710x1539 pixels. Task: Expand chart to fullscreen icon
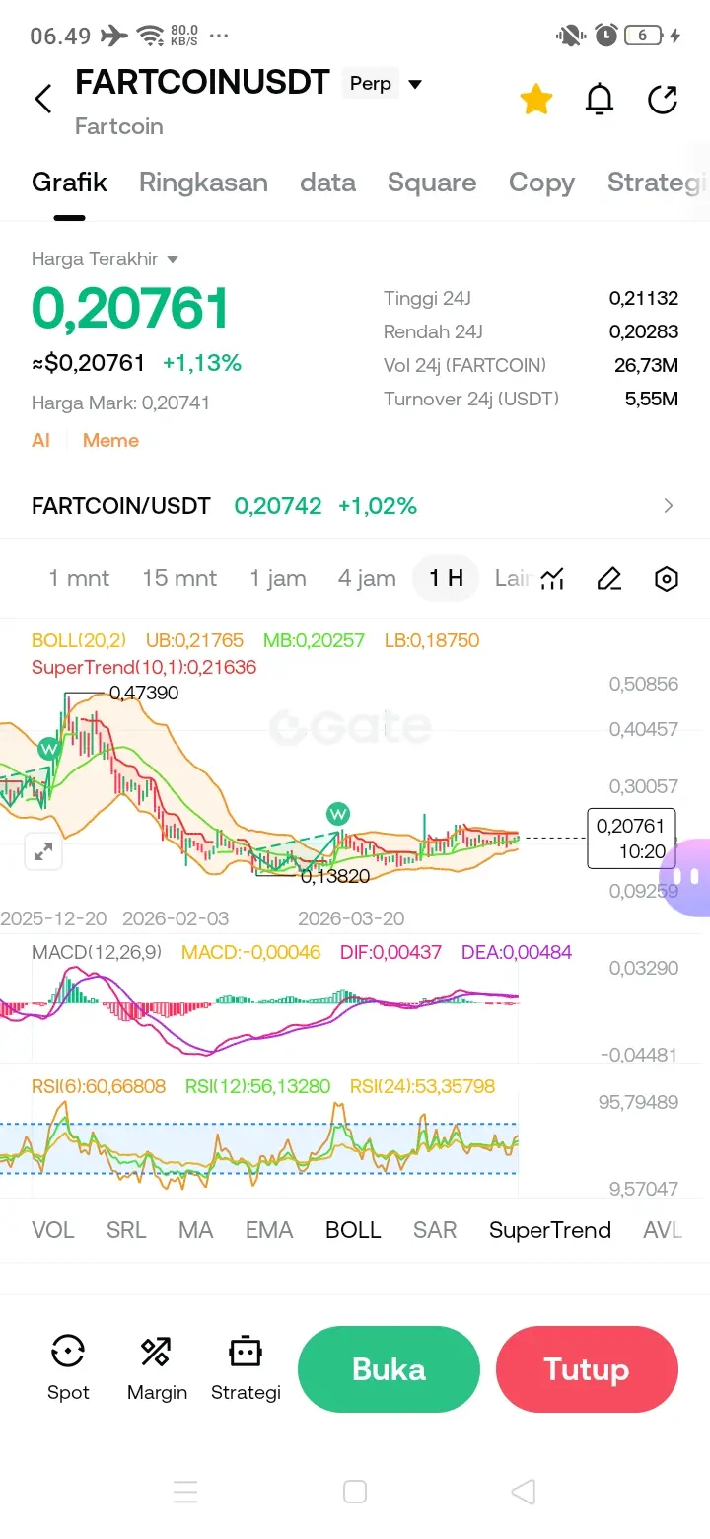click(43, 852)
